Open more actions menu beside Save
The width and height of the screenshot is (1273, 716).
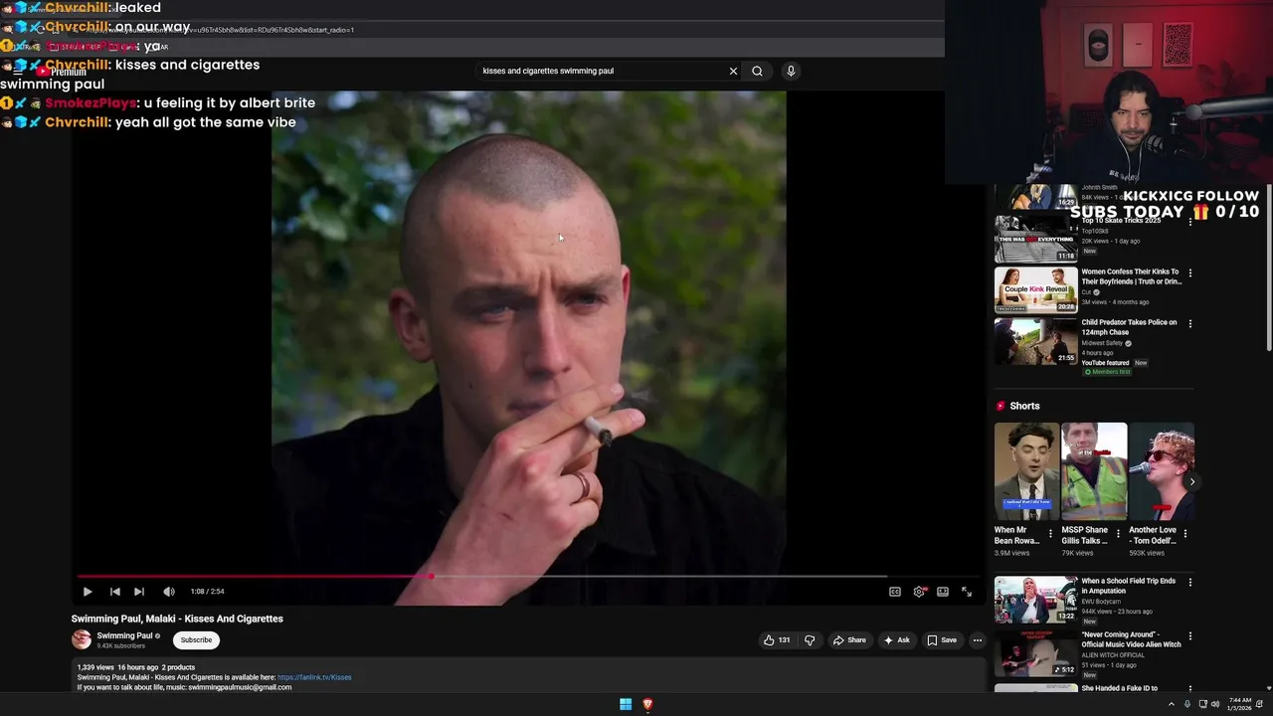click(x=978, y=640)
